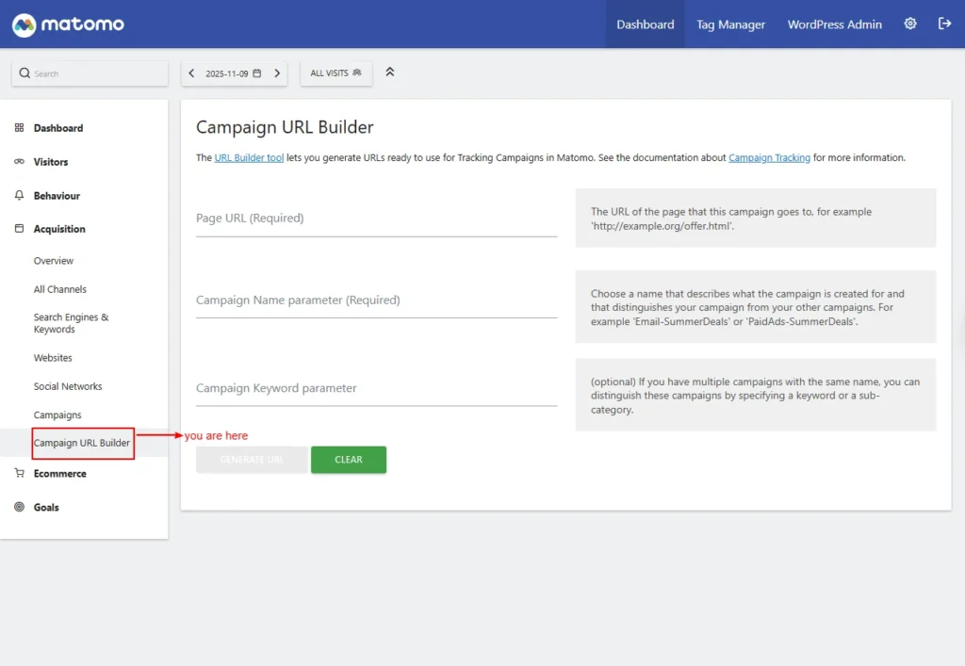Expand the Behaviour menu section
The width and height of the screenshot is (965, 666).
point(57,196)
